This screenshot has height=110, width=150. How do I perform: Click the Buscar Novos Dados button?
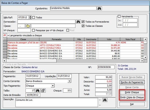click(132, 77)
